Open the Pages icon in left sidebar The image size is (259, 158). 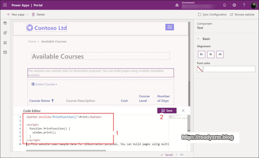point(5,23)
